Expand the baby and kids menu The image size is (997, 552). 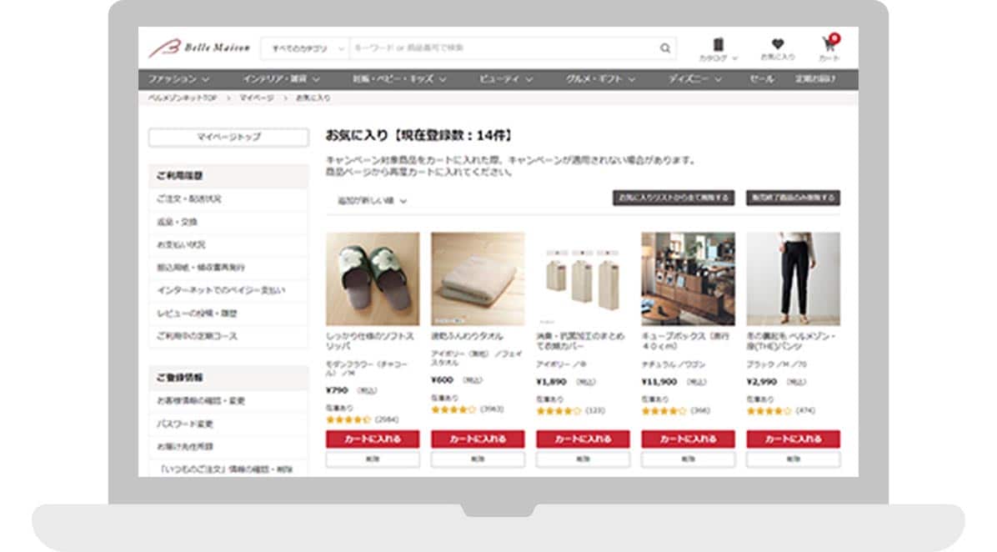(399, 79)
